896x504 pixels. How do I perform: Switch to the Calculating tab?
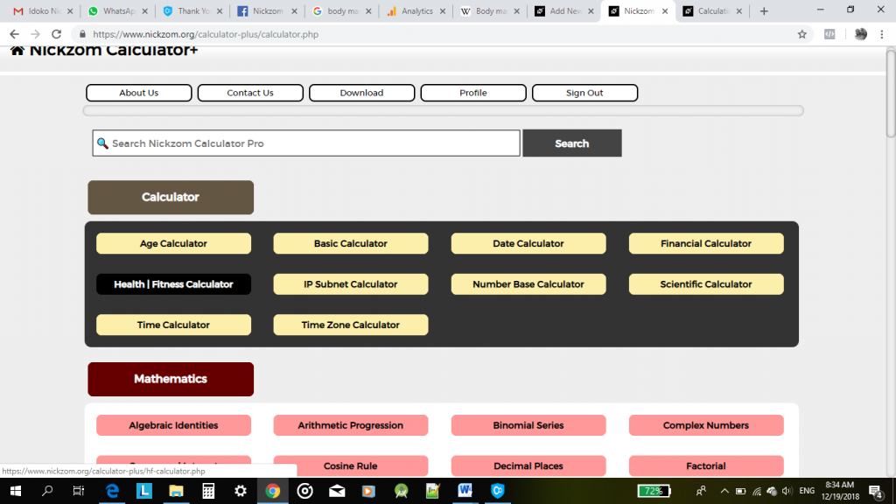click(713, 10)
